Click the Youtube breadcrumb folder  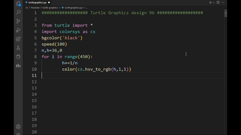35,7
